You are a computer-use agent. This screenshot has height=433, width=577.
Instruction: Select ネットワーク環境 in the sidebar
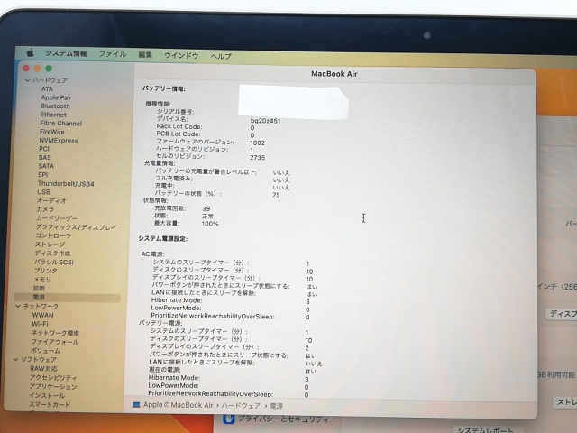pos(55,333)
